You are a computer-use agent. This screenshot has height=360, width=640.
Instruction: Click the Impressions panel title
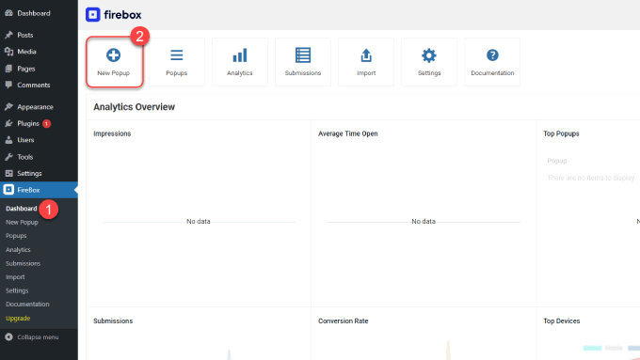coord(112,133)
